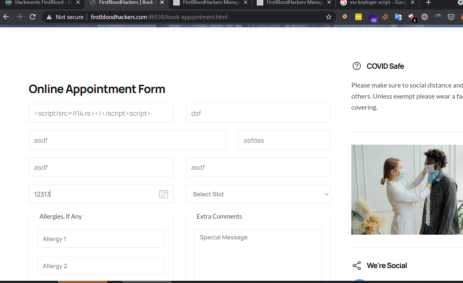Screen dimensions: 463x283
Task: Click the Not secure warning icon
Action: pos(49,17)
